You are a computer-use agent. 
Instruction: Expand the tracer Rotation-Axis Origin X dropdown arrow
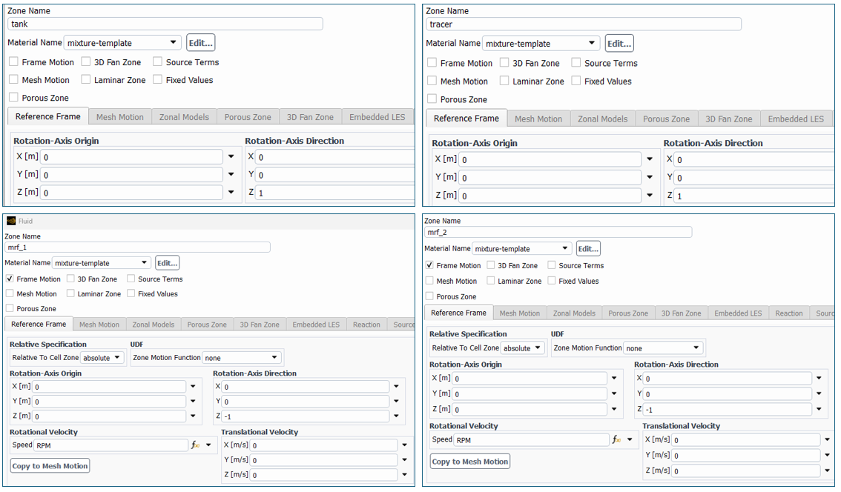(650, 159)
